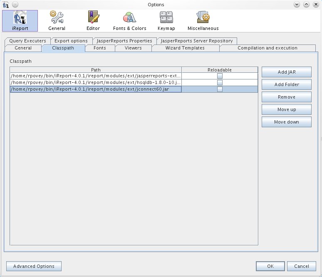Switch to the Viewers tab
The image size is (322, 277).
pos(133,48)
